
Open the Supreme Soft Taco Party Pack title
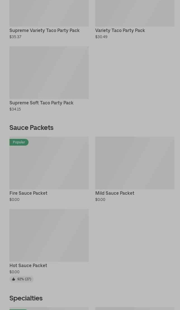coord(41,103)
